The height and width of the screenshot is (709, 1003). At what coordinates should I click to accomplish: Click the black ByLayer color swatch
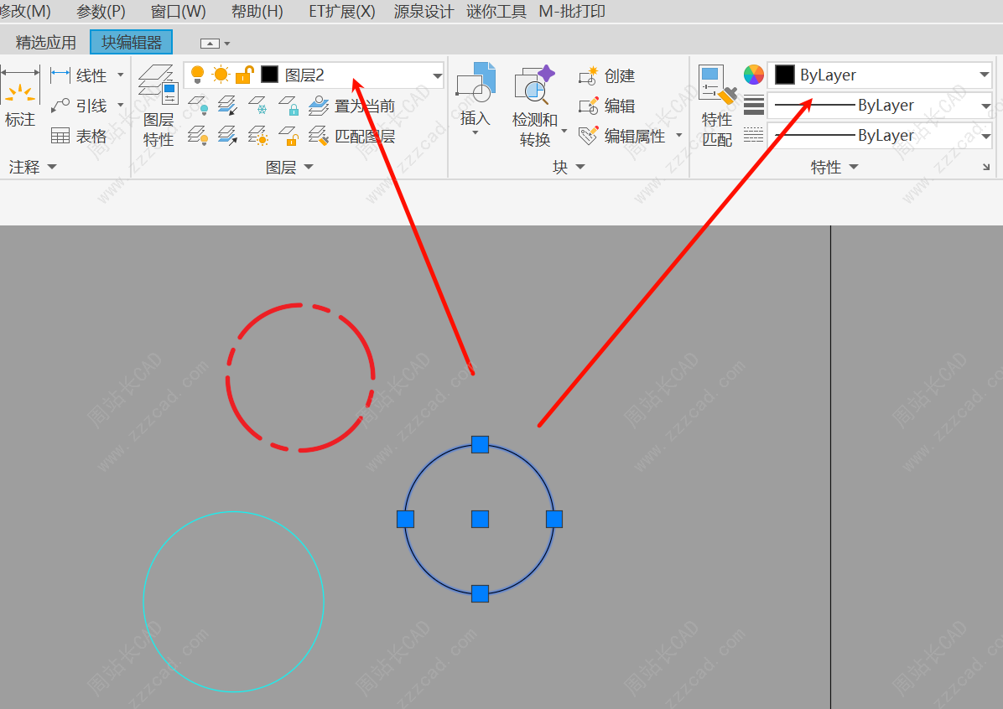785,75
